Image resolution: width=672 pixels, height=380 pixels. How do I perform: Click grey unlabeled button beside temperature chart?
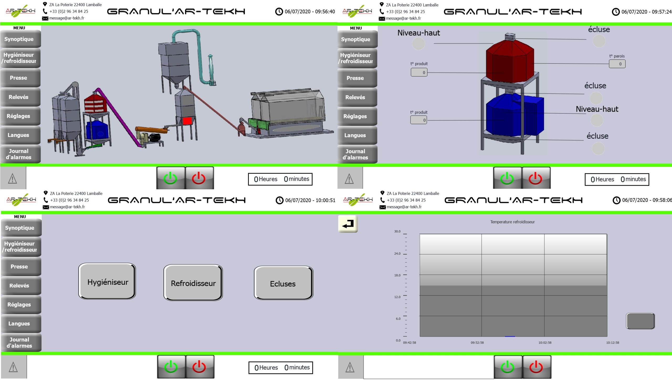click(640, 321)
